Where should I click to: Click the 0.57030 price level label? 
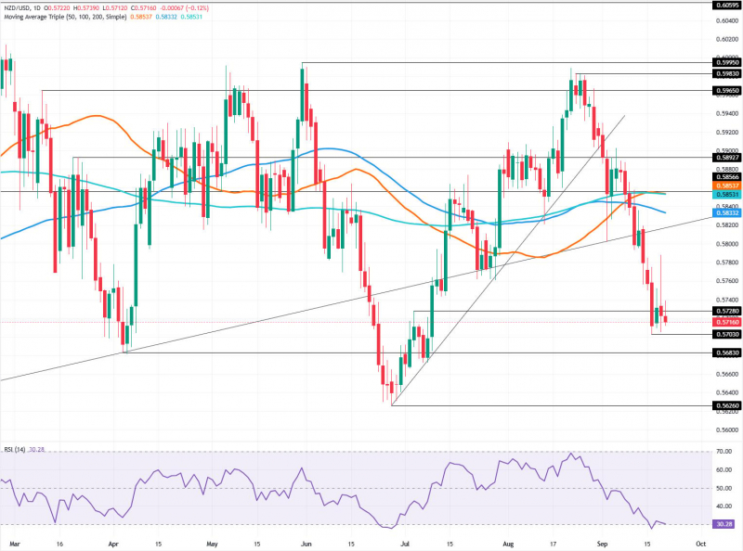pos(726,334)
